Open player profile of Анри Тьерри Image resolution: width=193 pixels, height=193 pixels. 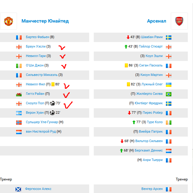153,160
